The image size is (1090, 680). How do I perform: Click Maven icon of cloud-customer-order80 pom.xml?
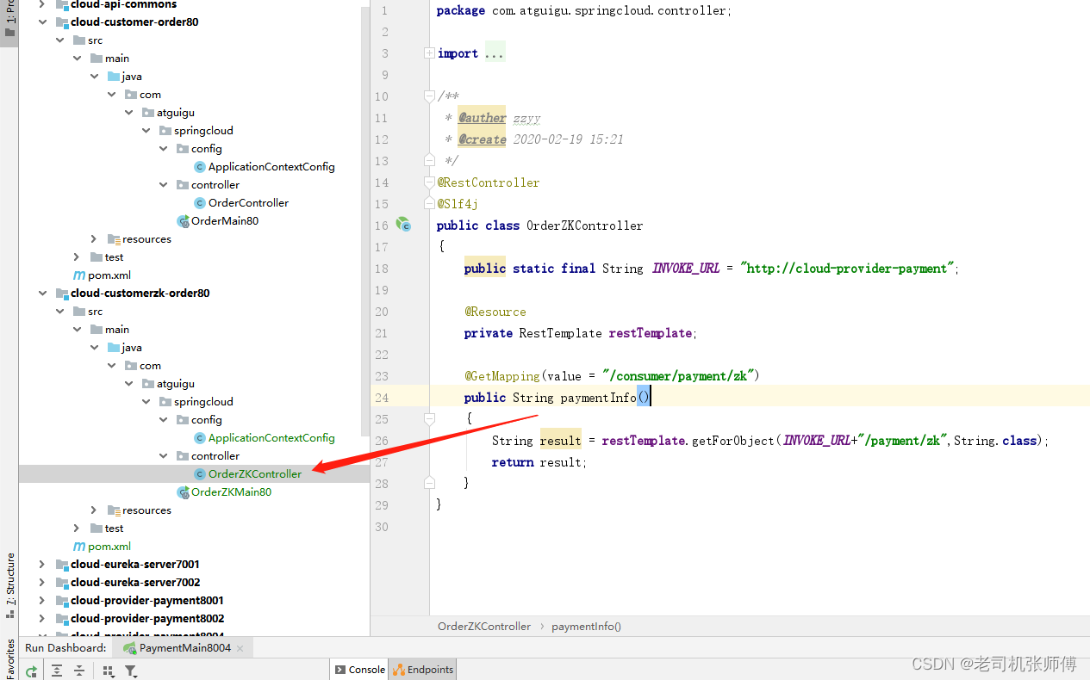tap(79, 275)
